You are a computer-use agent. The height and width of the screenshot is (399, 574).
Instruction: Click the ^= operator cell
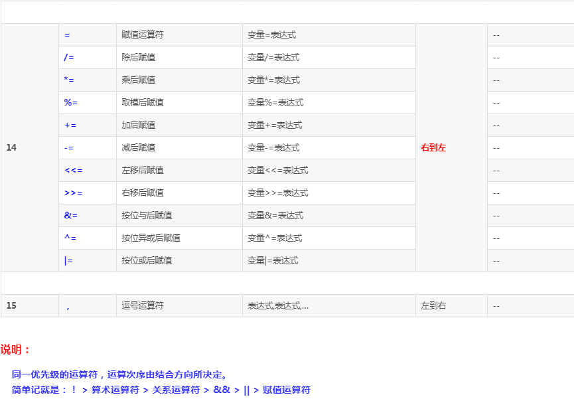(x=88, y=238)
